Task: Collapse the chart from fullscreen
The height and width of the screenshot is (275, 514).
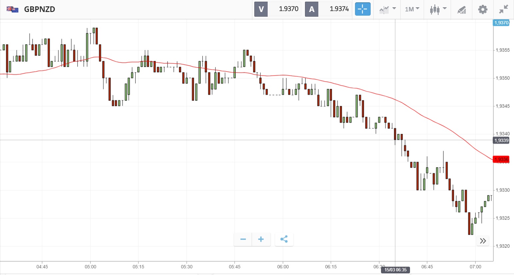Action: coord(503,9)
